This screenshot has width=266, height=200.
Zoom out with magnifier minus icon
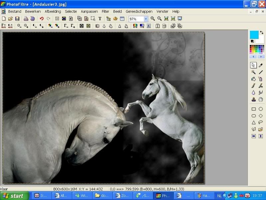pyautogui.click(x=159, y=19)
